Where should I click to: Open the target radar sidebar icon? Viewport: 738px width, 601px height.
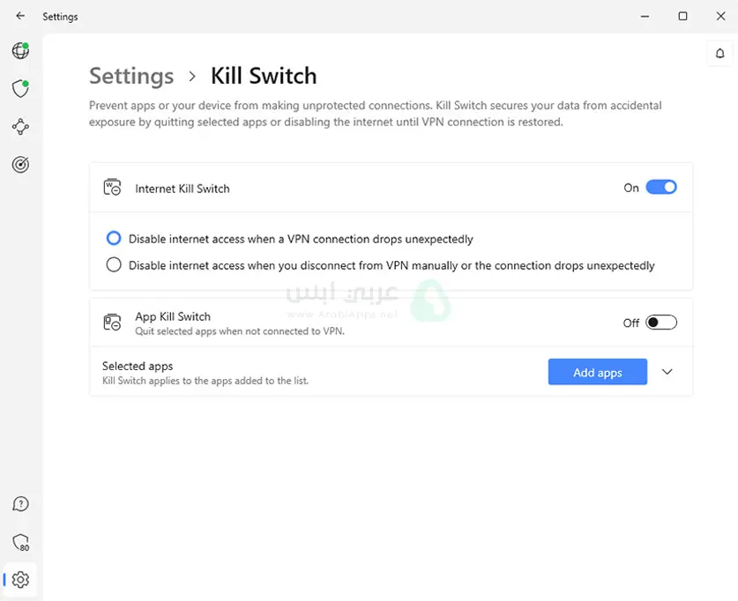click(x=20, y=165)
